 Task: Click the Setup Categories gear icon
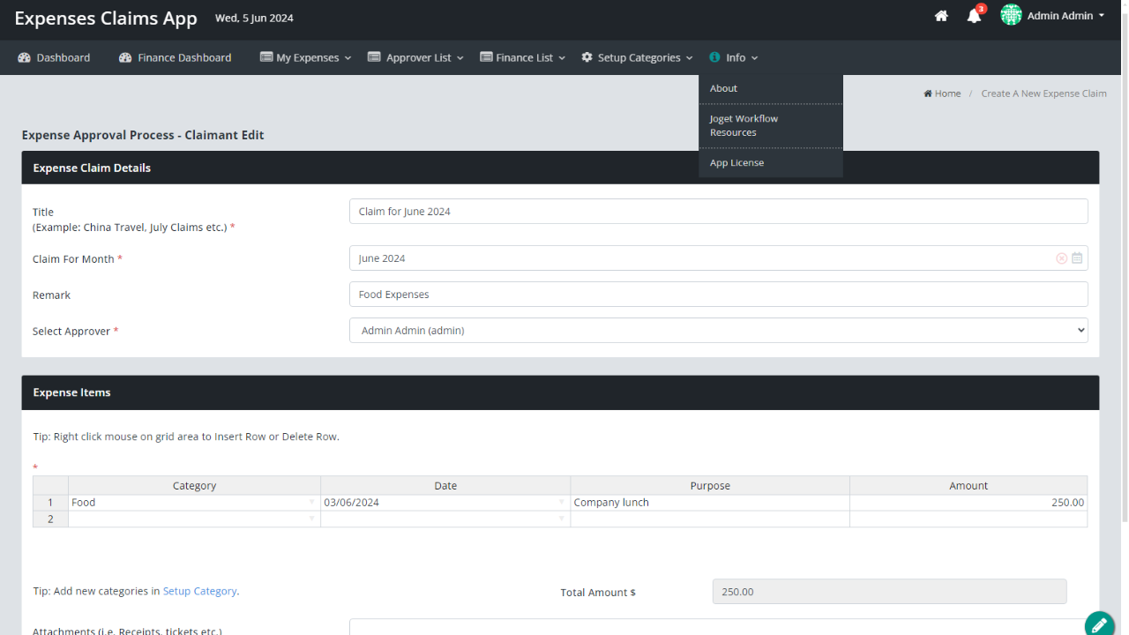point(587,57)
